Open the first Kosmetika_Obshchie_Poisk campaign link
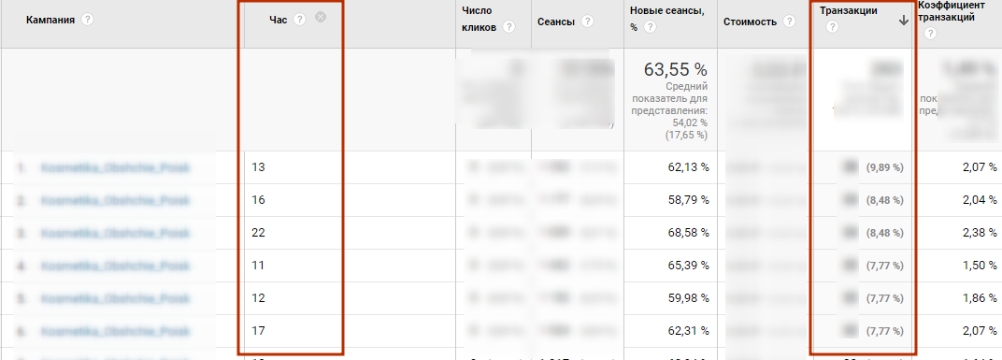The image size is (1002, 360). [x=116, y=167]
